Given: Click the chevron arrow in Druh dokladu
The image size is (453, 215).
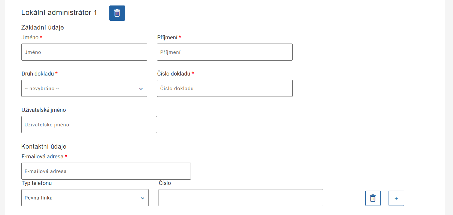Looking at the screenshot, I should (141, 89).
